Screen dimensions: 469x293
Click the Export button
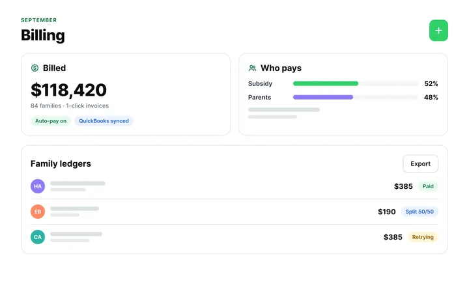click(421, 164)
